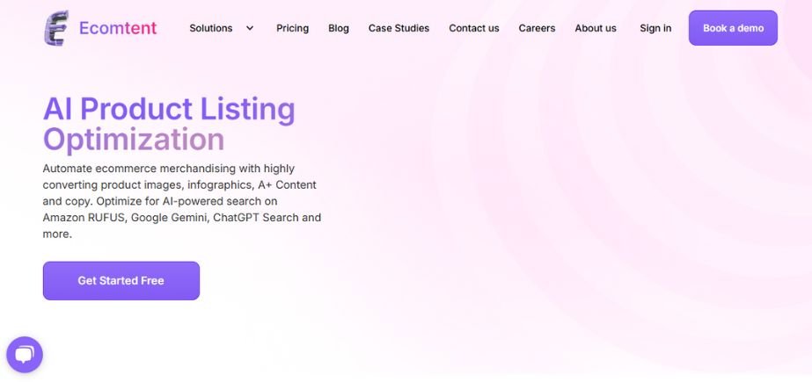Go to the Pricing page
Image resolution: width=812 pixels, height=382 pixels.
(x=293, y=28)
